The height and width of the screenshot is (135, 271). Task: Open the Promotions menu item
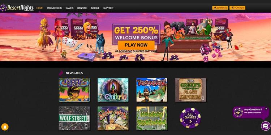tap(54, 8)
